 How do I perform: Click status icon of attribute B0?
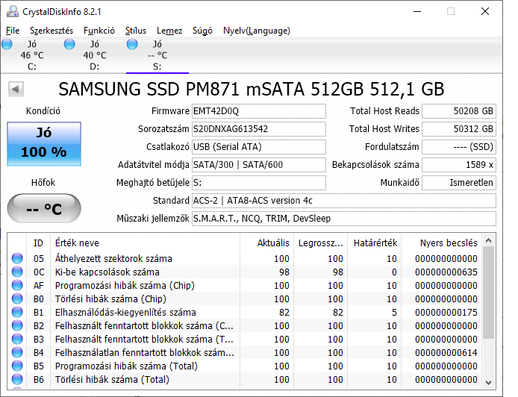pyautogui.click(x=17, y=298)
